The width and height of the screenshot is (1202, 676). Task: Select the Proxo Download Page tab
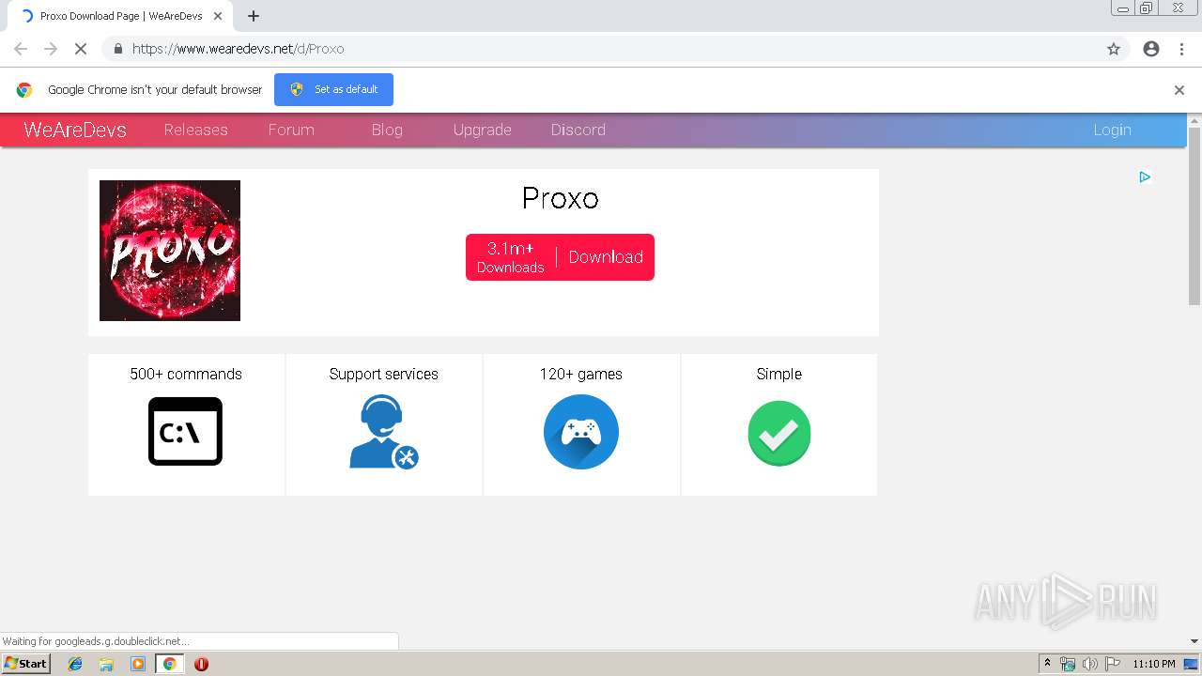click(x=120, y=16)
